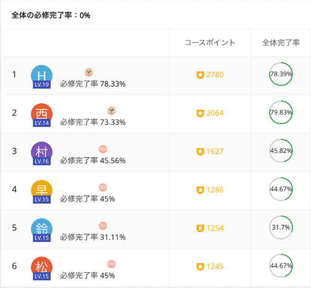Click the star shield icon beside 1286
311x288 pixels.
pyautogui.click(x=200, y=190)
